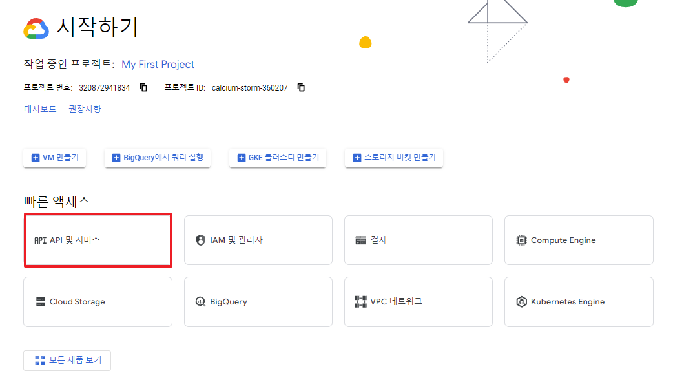Open the 결제 billing card
Viewport: 673px width, 384px height.
click(x=419, y=240)
